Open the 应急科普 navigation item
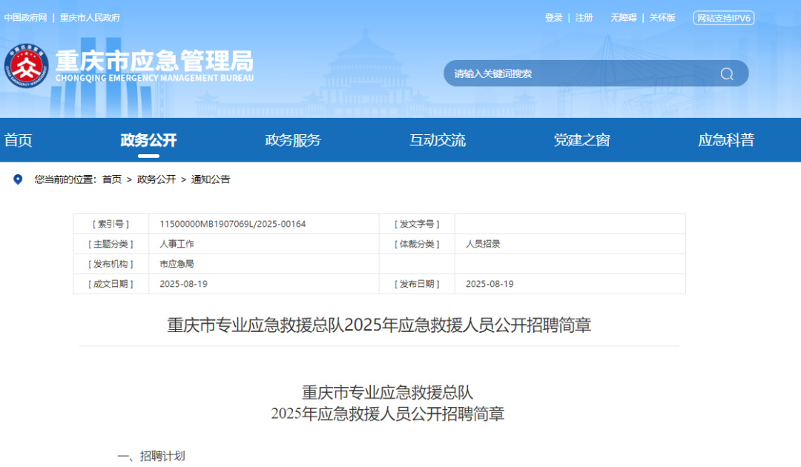 pos(726,140)
